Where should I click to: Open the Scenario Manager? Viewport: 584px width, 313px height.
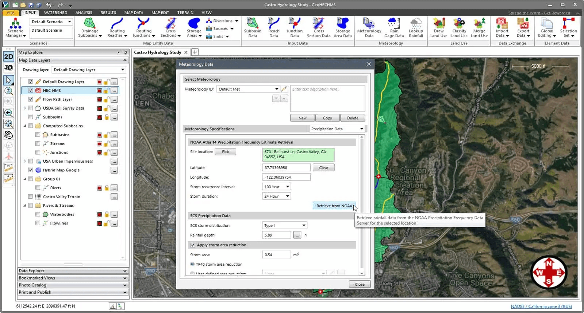pos(15,28)
